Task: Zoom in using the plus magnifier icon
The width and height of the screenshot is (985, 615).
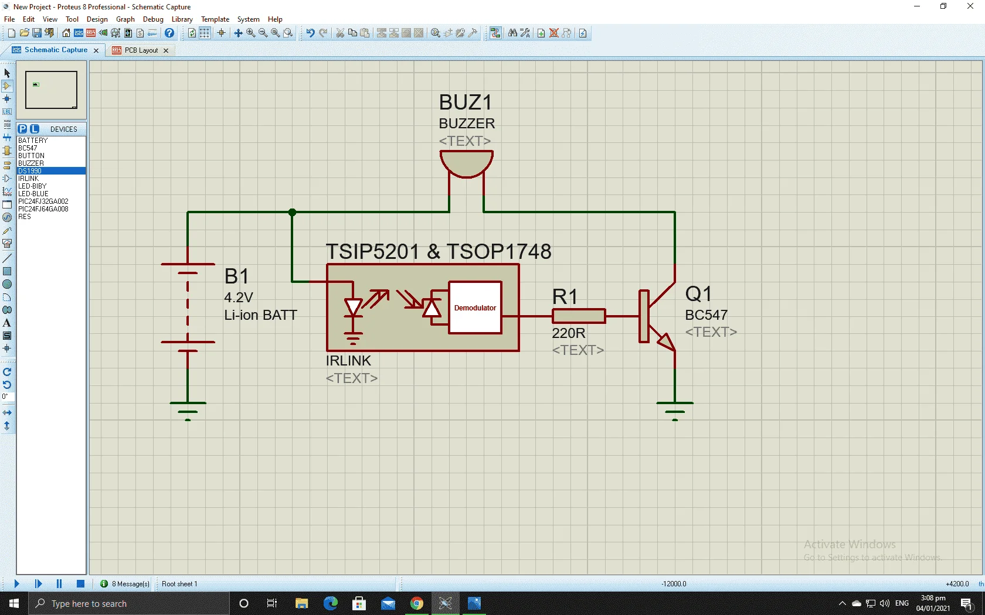Action: click(x=251, y=33)
